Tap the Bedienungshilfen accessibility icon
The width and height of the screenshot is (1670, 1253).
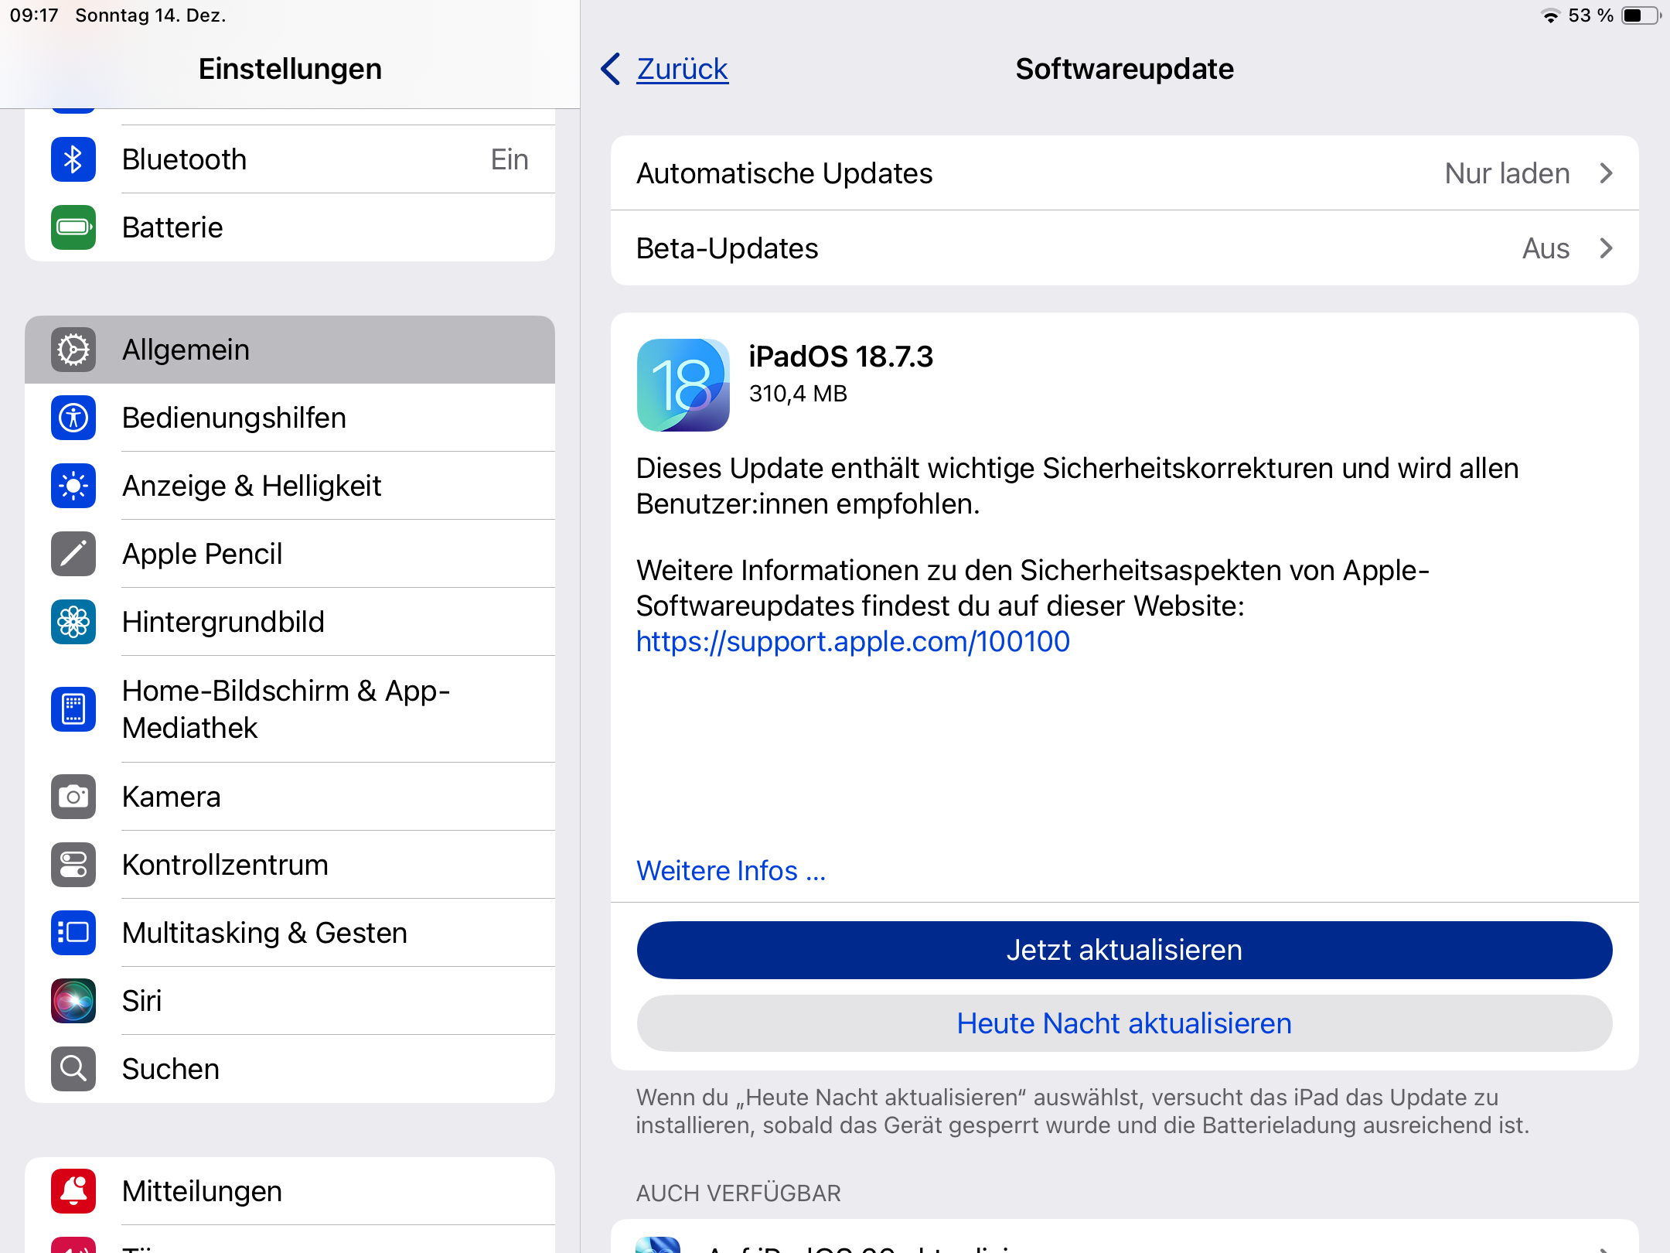tap(73, 418)
